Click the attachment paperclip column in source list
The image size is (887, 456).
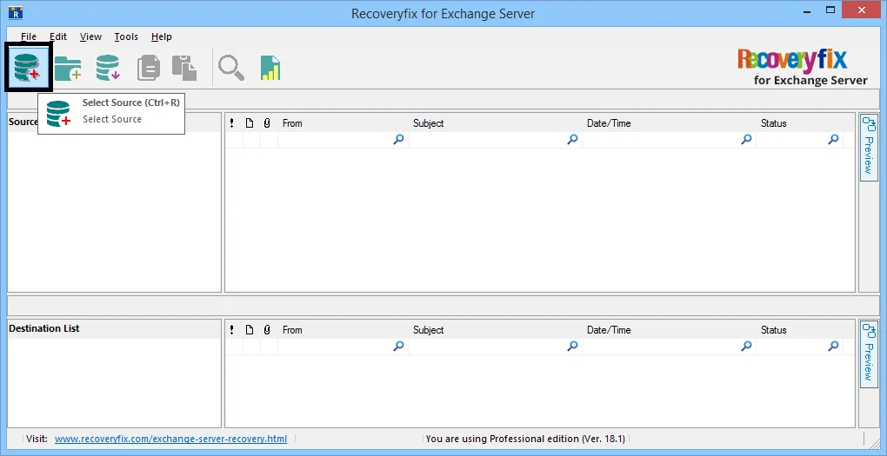[x=267, y=123]
